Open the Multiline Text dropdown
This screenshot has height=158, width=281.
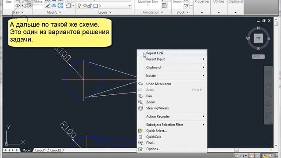(148, 5)
